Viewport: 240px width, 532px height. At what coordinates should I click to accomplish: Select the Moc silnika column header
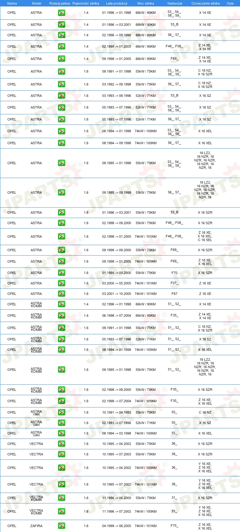[x=146, y=3]
